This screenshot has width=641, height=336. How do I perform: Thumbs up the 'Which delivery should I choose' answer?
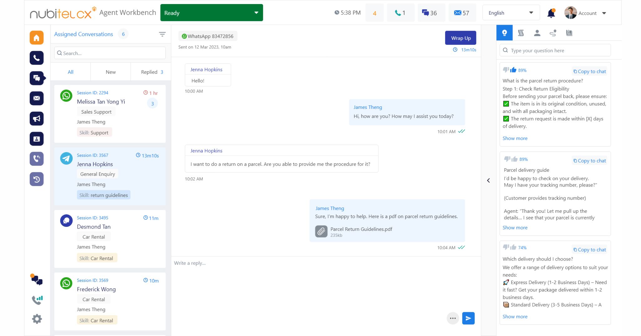(513, 247)
